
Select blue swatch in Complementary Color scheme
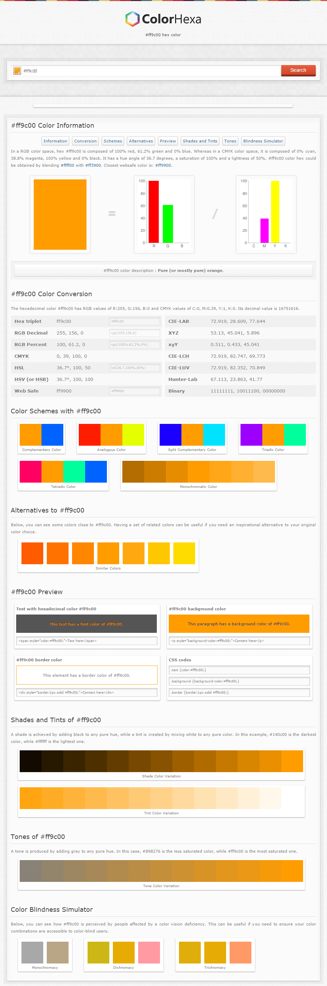coord(52,434)
